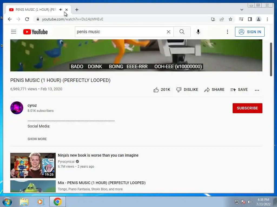Reload the page with the refresh icon

pos(27,19)
